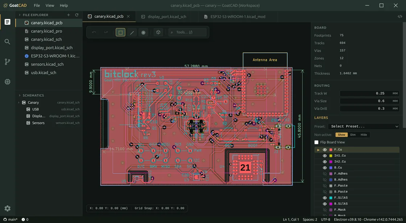Screen dimensions: 406x223
Task: Select the via placement tool
Action: 143,32
